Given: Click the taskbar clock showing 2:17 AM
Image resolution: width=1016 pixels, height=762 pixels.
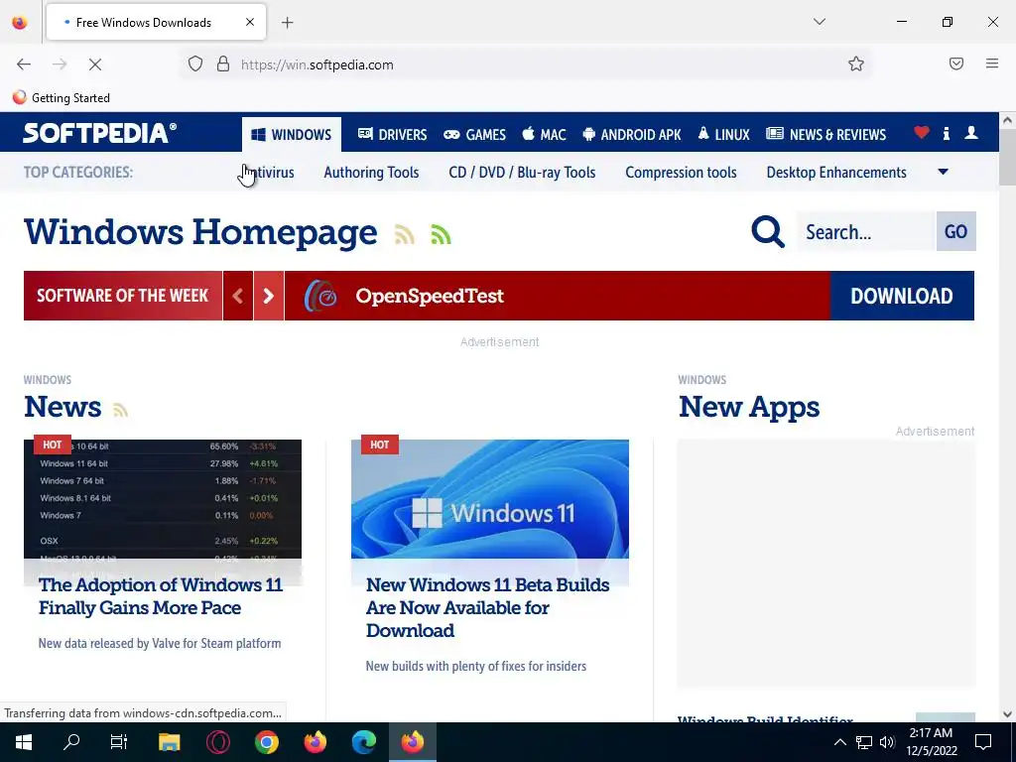Looking at the screenshot, I should 931,742.
